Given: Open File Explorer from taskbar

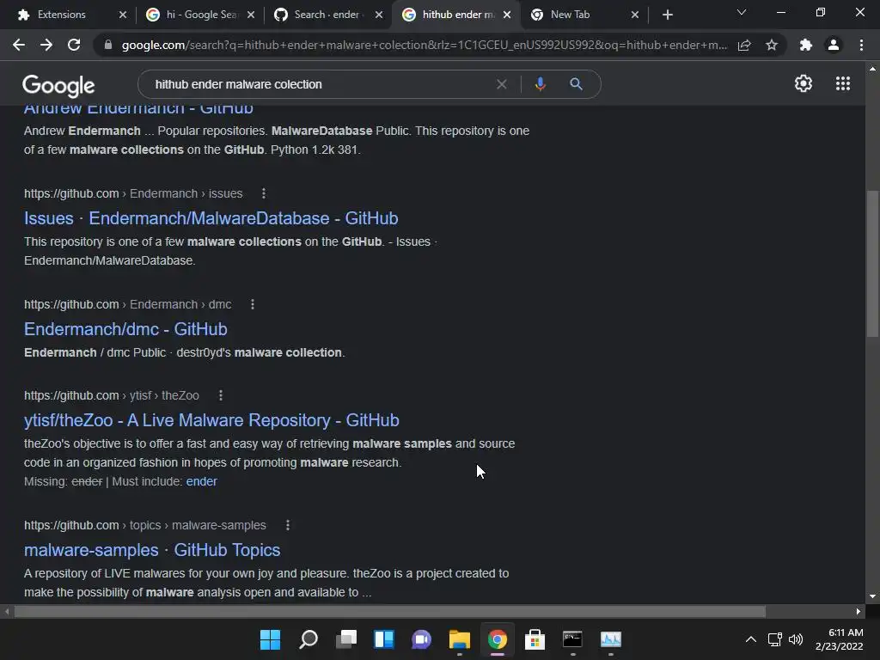Looking at the screenshot, I should [460, 639].
